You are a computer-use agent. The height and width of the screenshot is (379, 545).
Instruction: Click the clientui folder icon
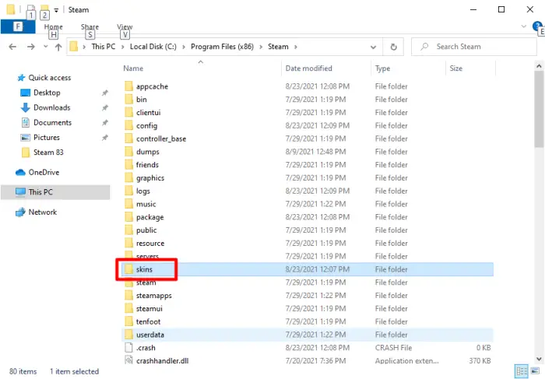click(x=129, y=113)
